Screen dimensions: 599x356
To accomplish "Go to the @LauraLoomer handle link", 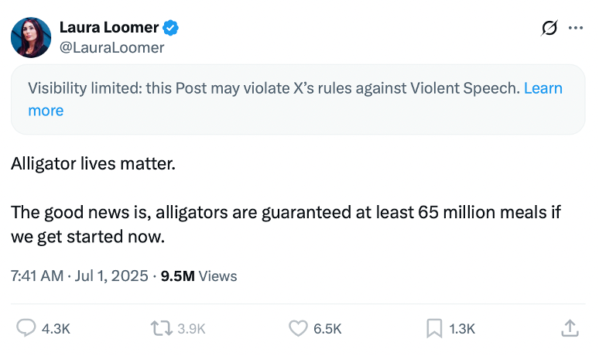I will point(111,47).
